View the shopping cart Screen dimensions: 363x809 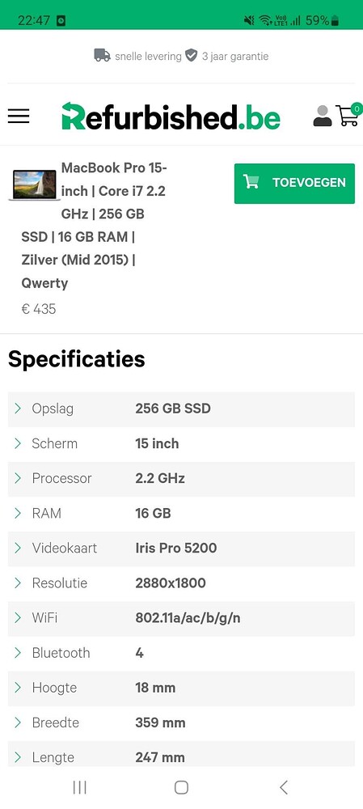(x=348, y=115)
